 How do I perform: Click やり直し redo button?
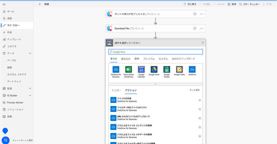[205, 4]
